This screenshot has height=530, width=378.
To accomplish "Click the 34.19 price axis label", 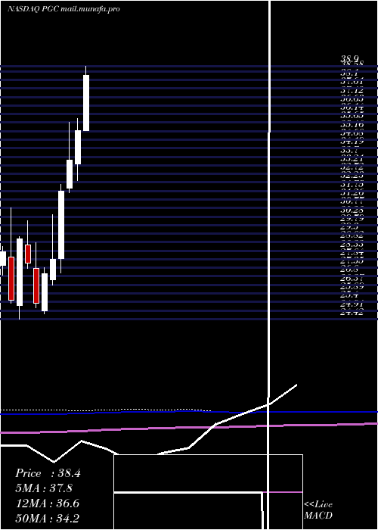I will (352, 142).
